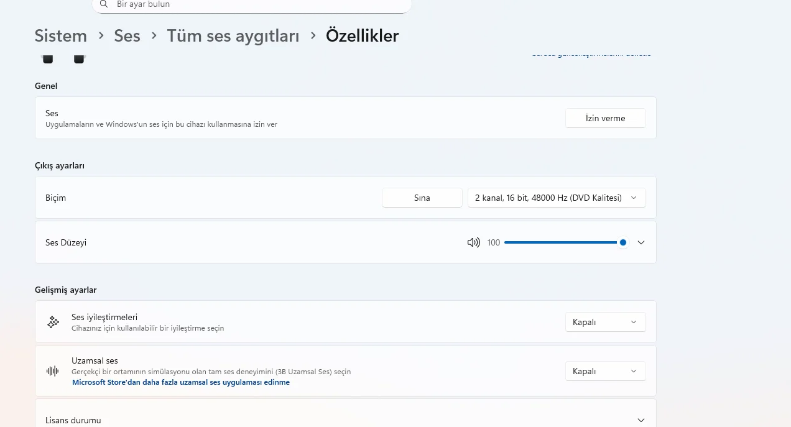Open Tüm ses aygıtları breadcrumb
Screen dimensions: 791x427
pos(233,36)
